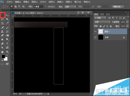The height and width of the screenshot is (96, 130).
Task: Select the Rectangular Marquee tool
Action: (3, 15)
